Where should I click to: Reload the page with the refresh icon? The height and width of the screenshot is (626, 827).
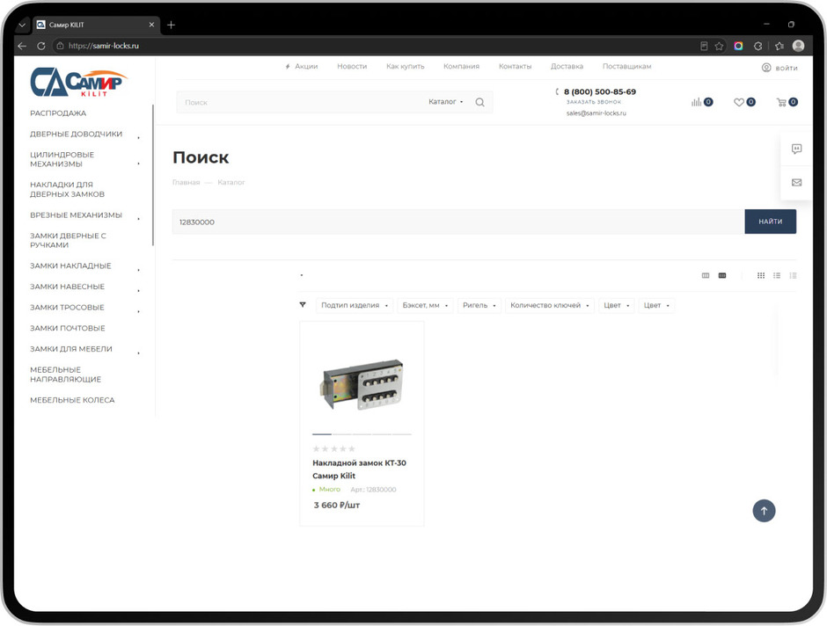(41, 46)
